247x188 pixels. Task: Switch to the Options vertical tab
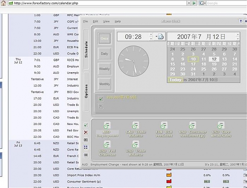point(86,91)
